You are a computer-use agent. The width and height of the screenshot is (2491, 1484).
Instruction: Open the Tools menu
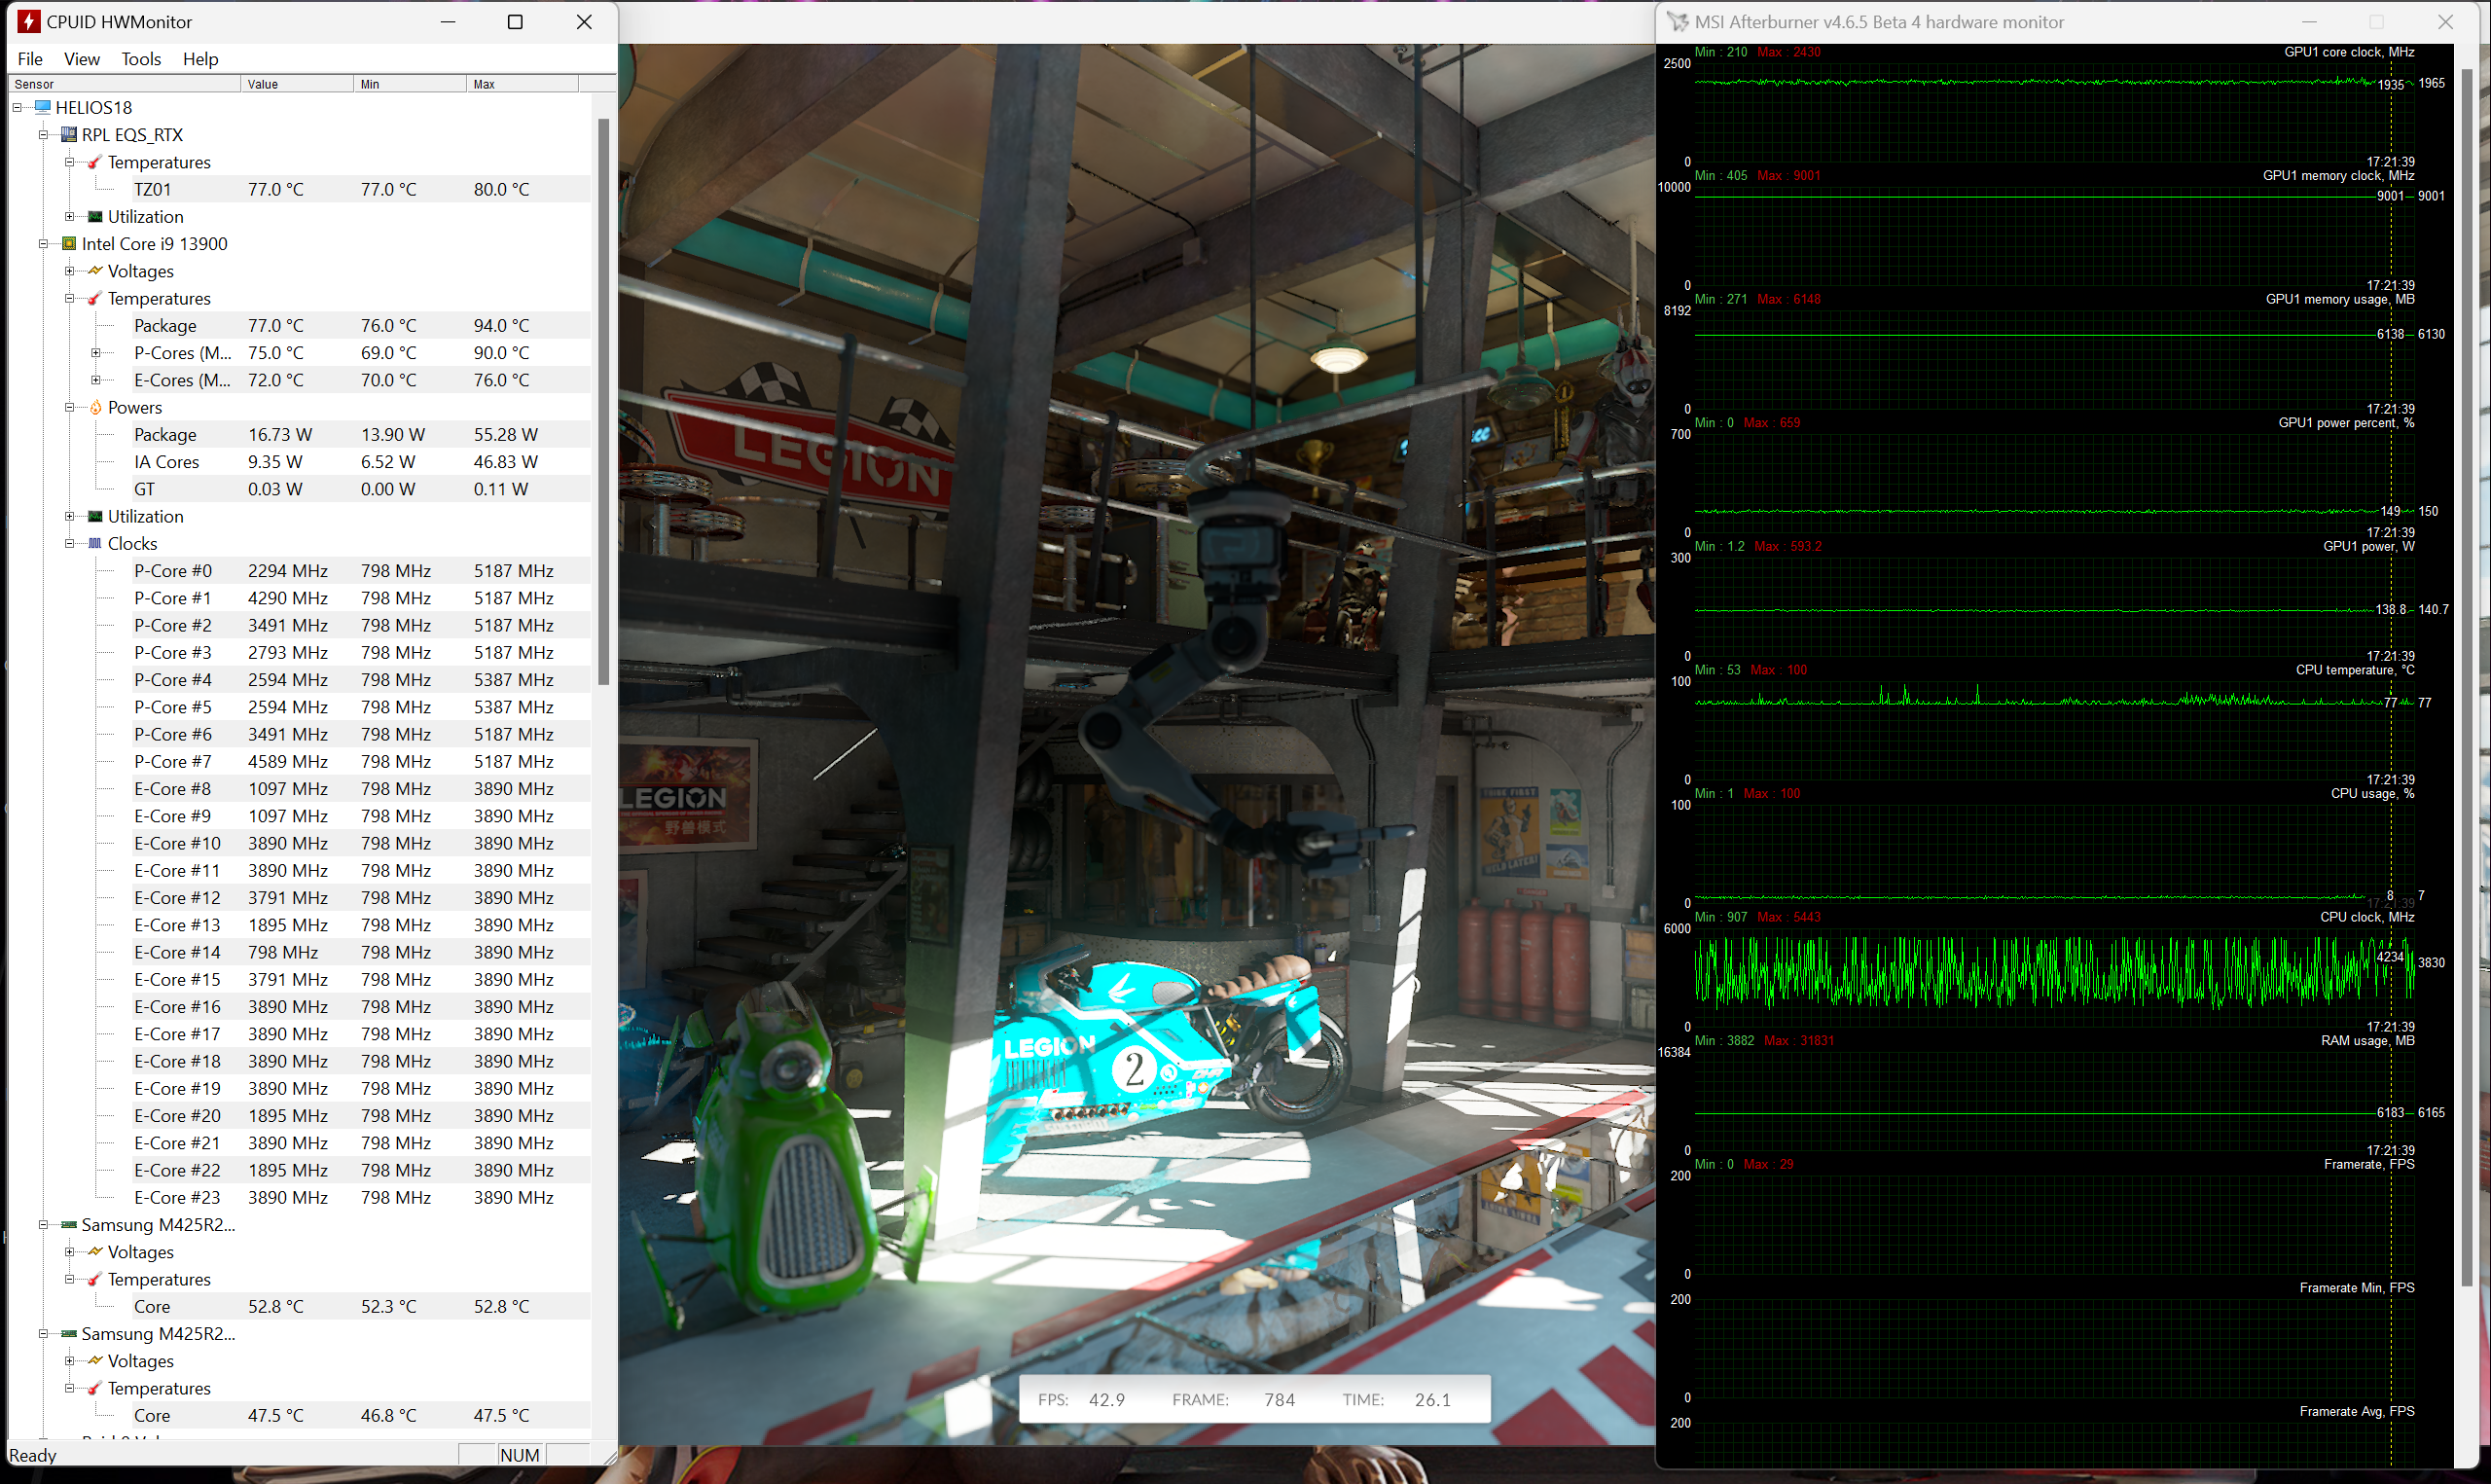coord(141,59)
